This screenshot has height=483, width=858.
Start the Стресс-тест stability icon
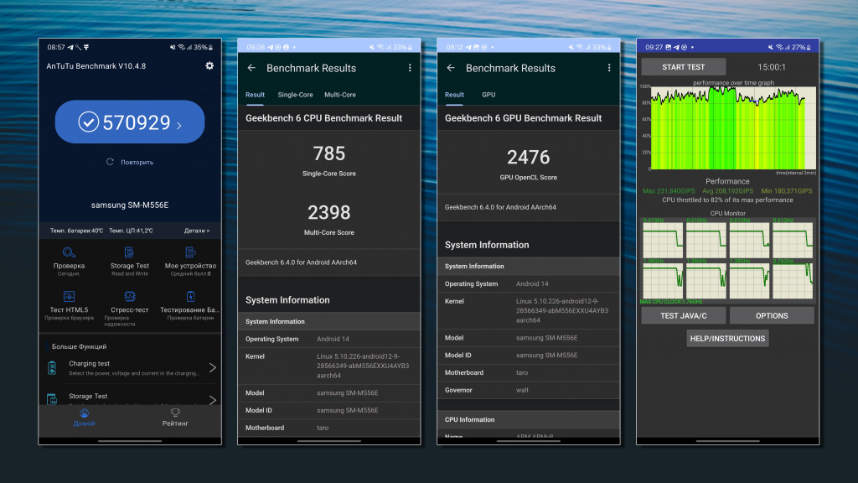[130, 297]
